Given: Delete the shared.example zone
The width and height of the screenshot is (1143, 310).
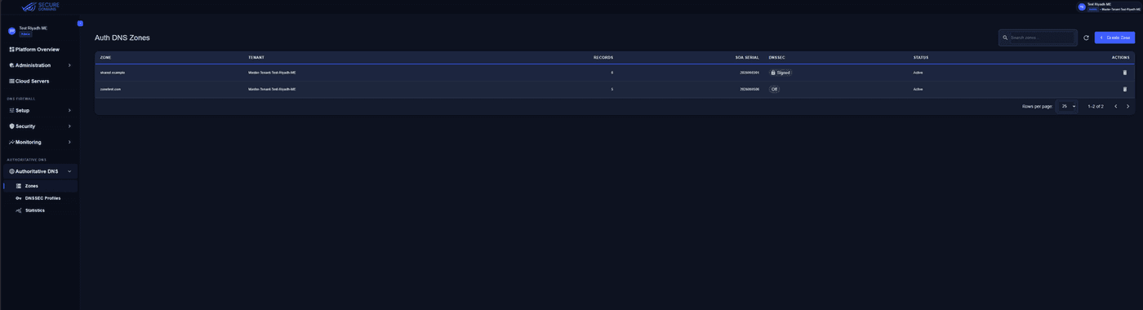Looking at the screenshot, I should pyautogui.click(x=1124, y=73).
